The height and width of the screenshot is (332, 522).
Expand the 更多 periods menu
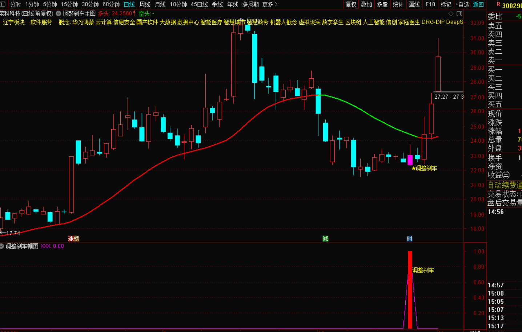click(x=270, y=4)
